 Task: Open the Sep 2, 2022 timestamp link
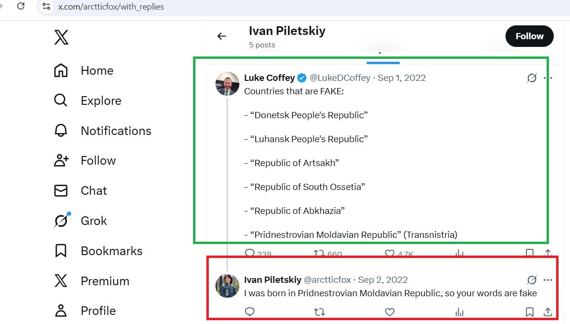(x=383, y=280)
